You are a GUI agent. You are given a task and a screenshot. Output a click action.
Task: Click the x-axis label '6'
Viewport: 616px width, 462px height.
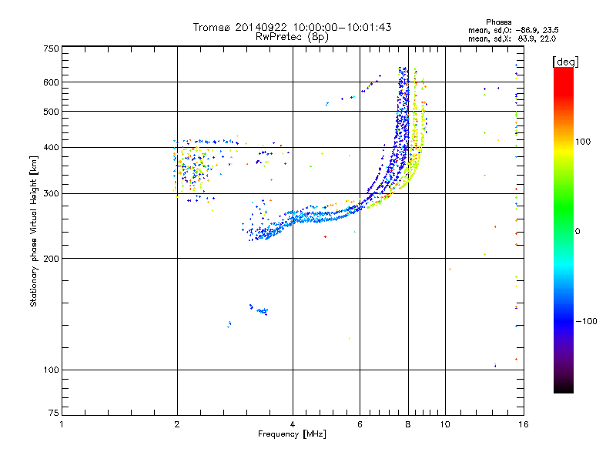[360, 424]
